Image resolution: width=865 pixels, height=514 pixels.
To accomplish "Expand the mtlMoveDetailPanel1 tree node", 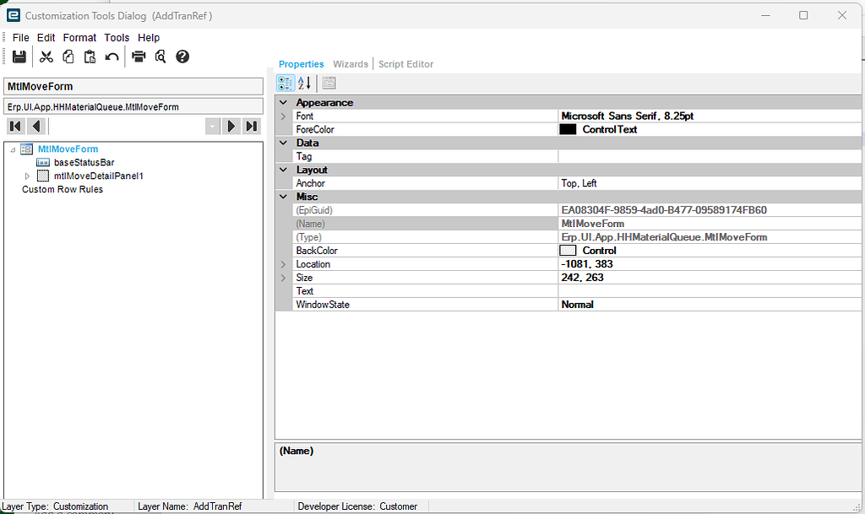I will 26,176.
